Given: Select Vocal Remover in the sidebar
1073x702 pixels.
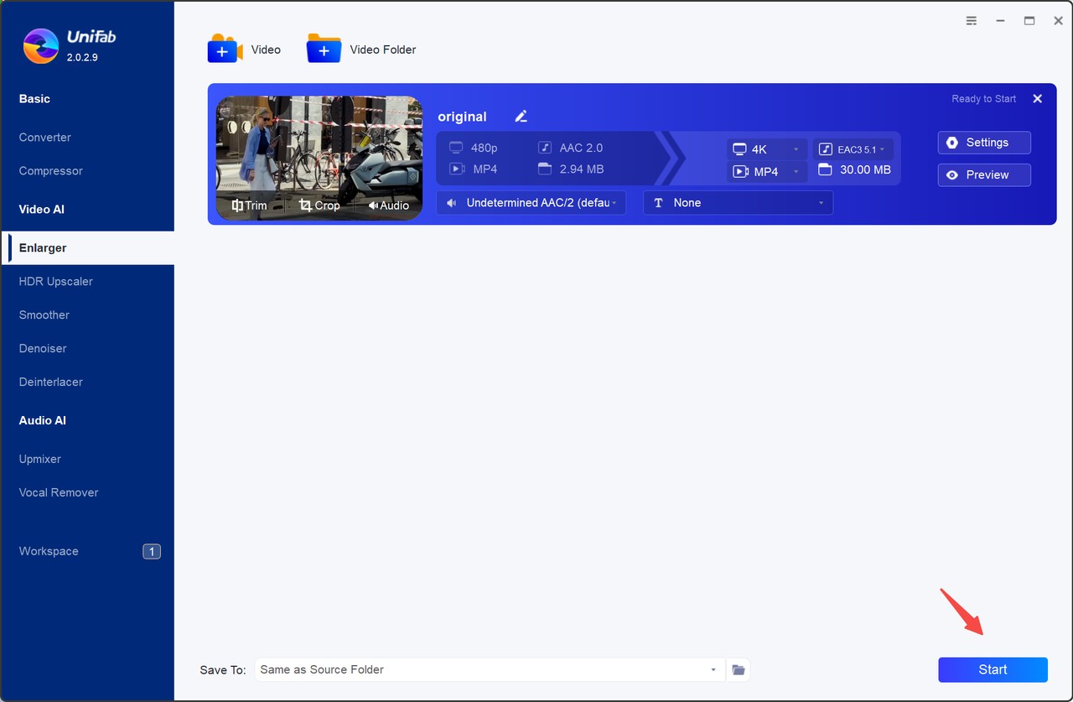Looking at the screenshot, I should (59, 492).
